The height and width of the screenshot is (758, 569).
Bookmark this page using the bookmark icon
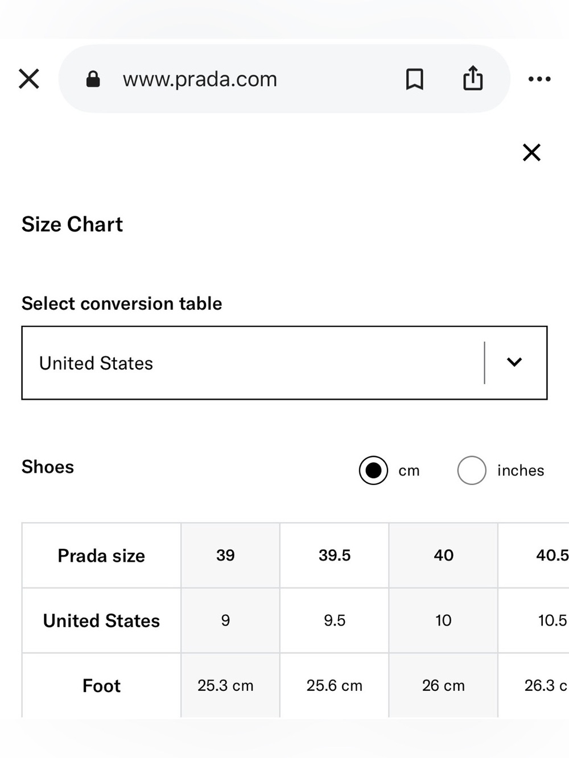tap(415, 79)
